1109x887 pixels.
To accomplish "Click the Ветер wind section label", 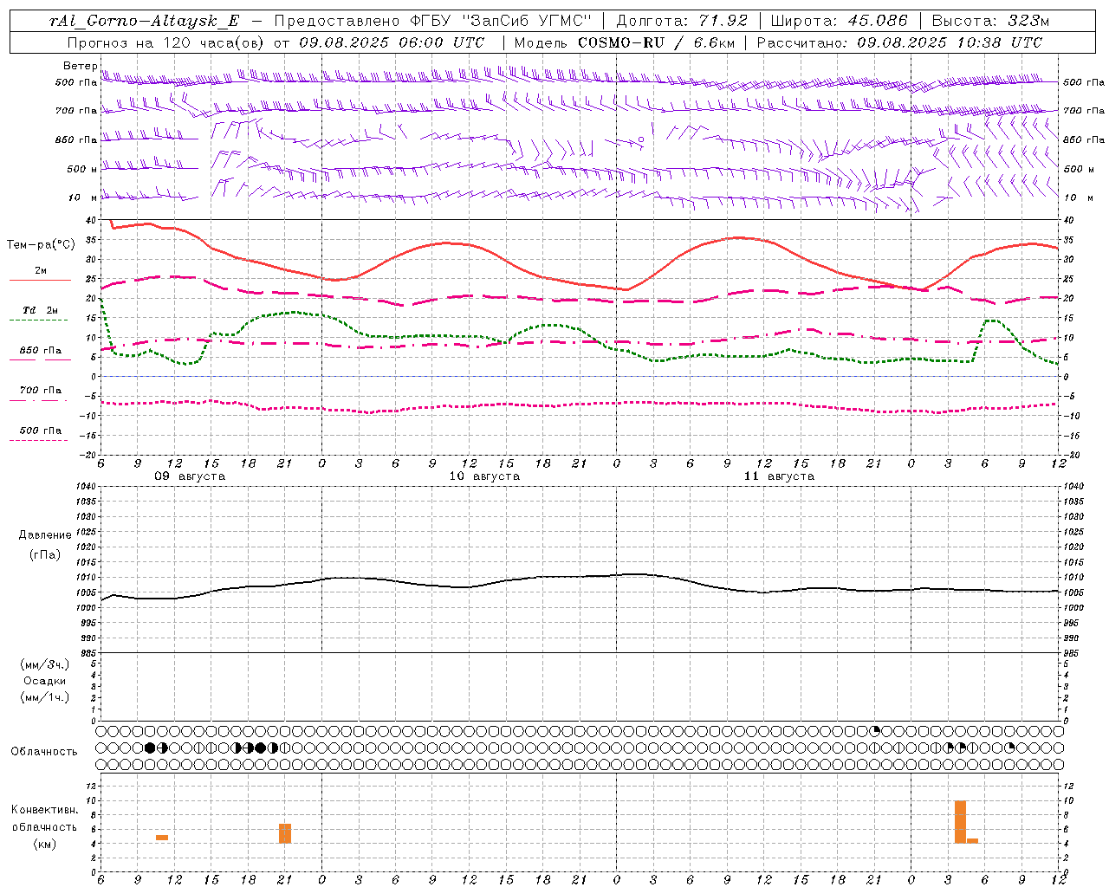I will tap(80, 66).
